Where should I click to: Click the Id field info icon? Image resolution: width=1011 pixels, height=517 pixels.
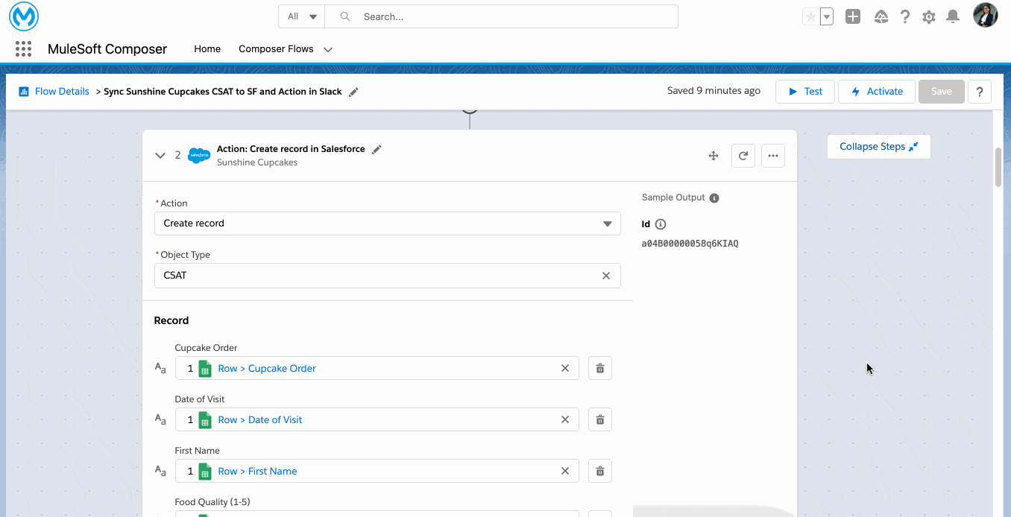click(x=661, y=224)
